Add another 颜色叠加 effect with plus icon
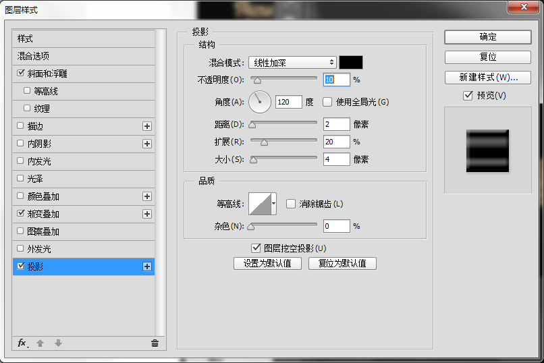The image size is (544, 363). 147,196
